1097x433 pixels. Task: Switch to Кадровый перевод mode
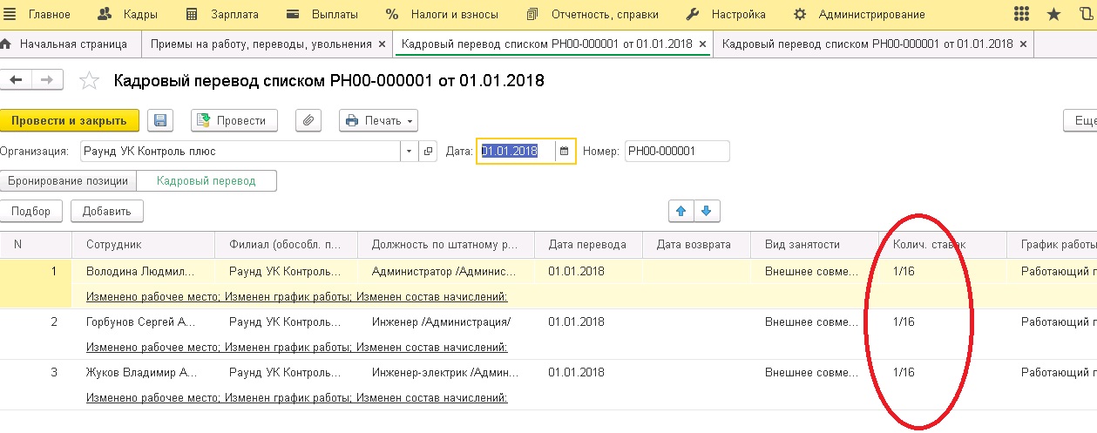[x=207, y=180]
